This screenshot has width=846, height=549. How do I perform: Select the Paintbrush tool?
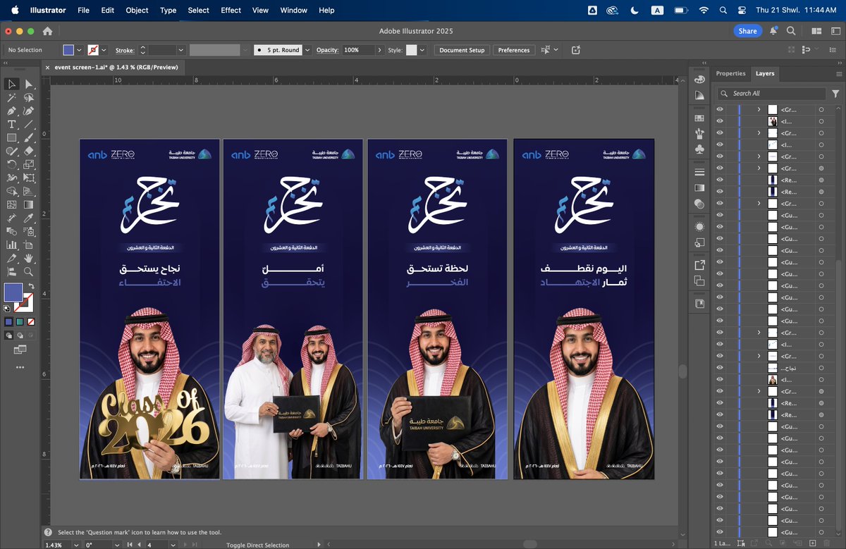[29, 138]
